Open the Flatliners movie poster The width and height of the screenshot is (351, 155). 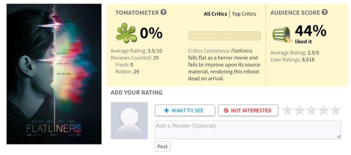tap(54, 74)
